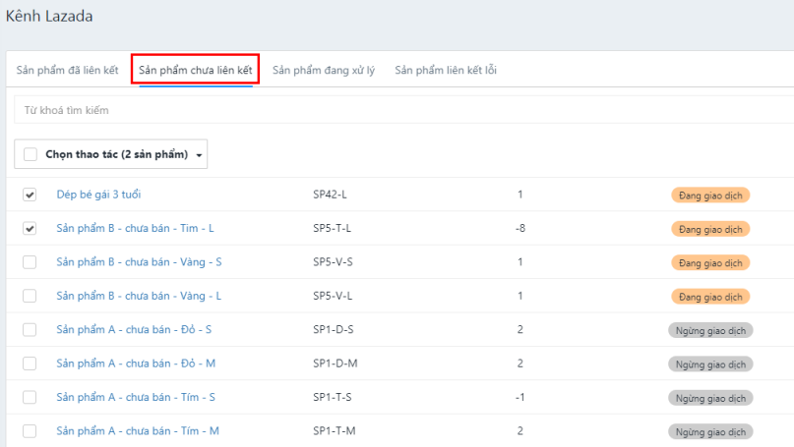Click the SKU text 'SP1-T-S'
Image resolution: width=794 pixels, height=447 pixels.
click(x=333, y=397)
